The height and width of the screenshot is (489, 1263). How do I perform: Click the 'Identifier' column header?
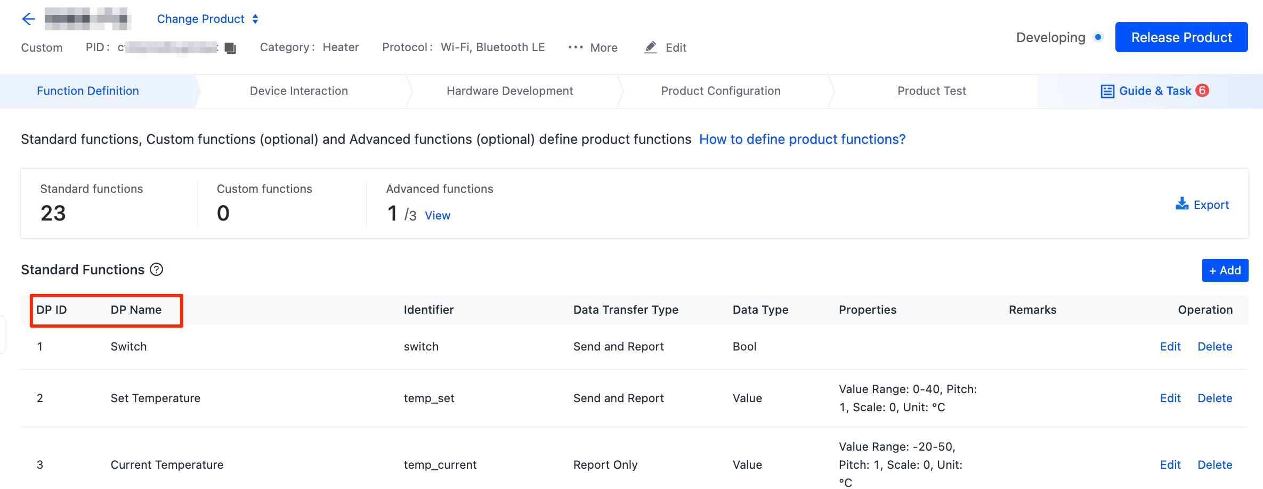click(x=428, y=309)
